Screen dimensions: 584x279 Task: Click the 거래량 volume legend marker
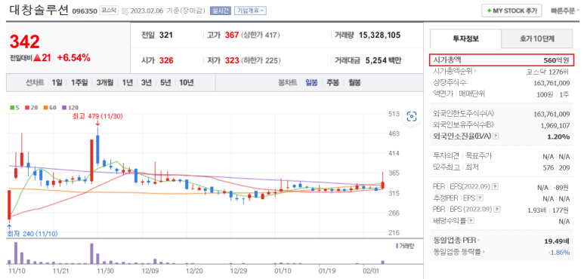(x=397, y=246)
